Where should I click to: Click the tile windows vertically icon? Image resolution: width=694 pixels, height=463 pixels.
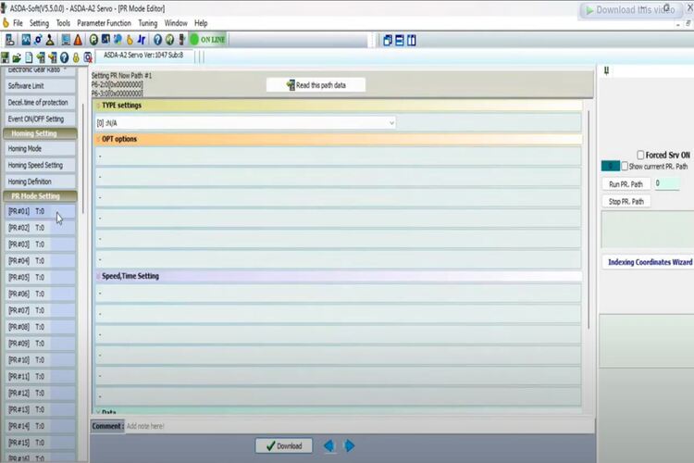pyautogui.click(x=411, y=40)
